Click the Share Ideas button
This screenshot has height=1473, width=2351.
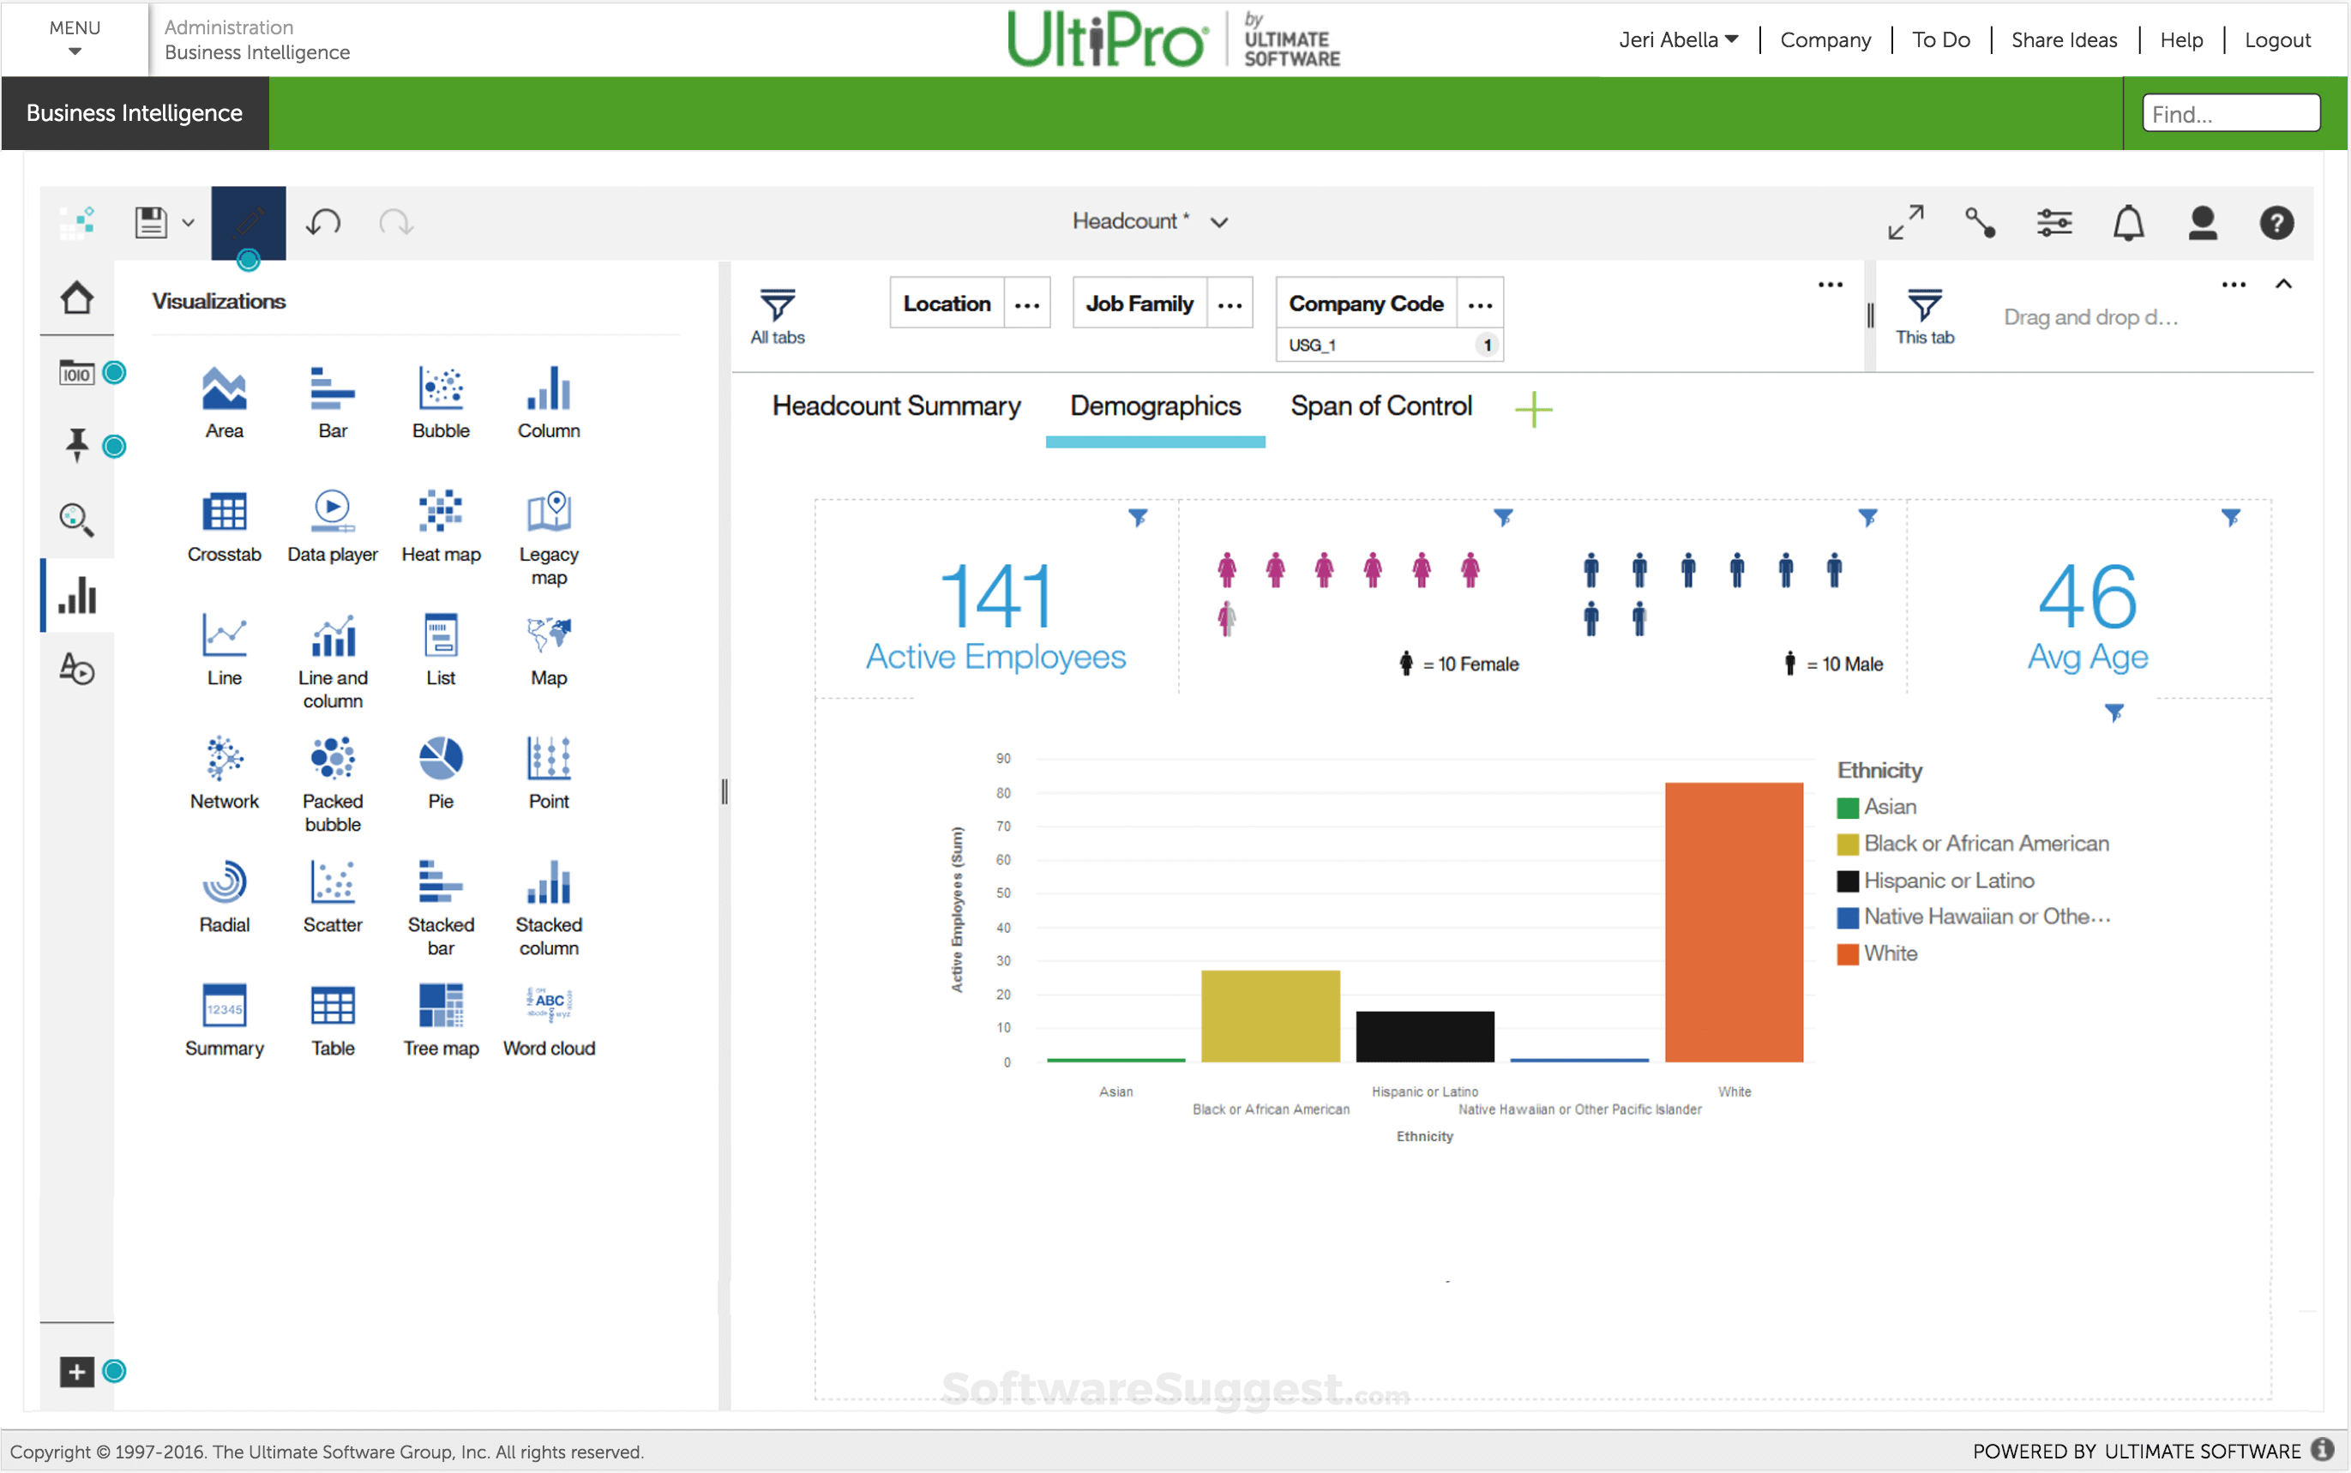2064,39
